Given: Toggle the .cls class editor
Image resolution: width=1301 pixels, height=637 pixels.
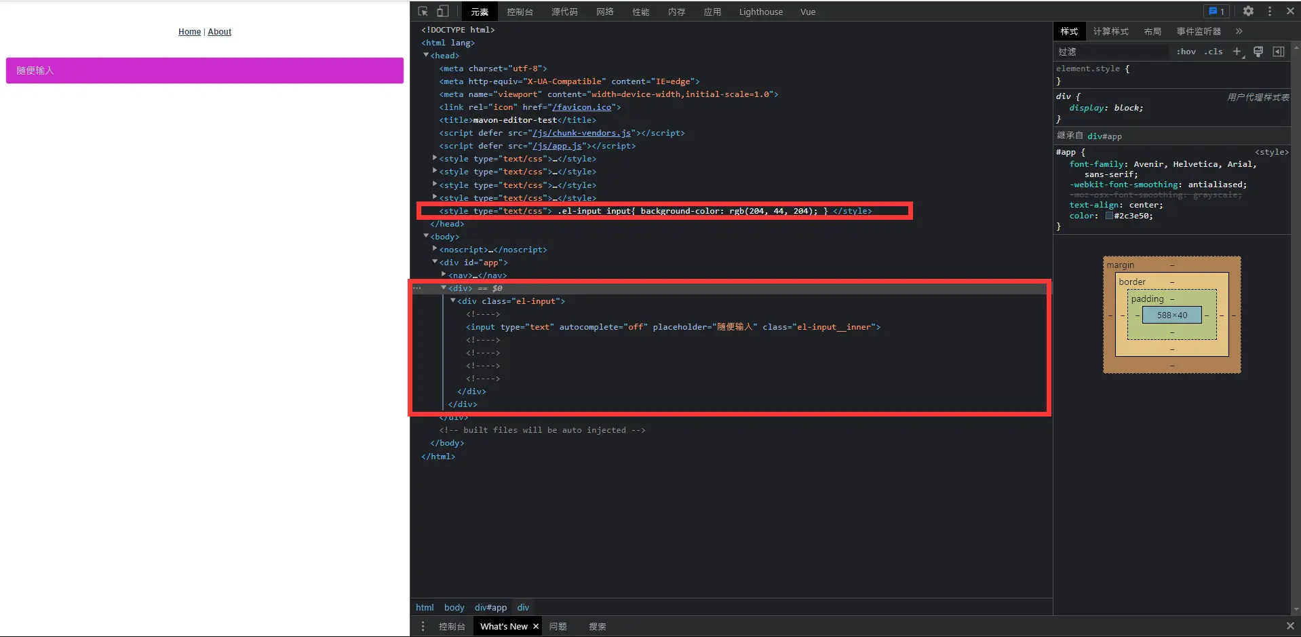Looking at the screenshot, I should [x=1213, y=52].
